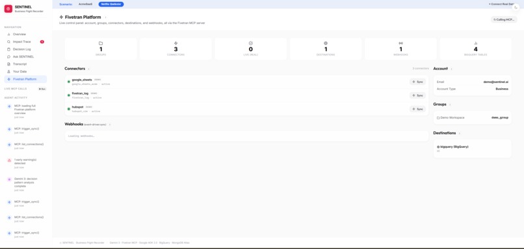Click the Business account type value

point(502,89)
